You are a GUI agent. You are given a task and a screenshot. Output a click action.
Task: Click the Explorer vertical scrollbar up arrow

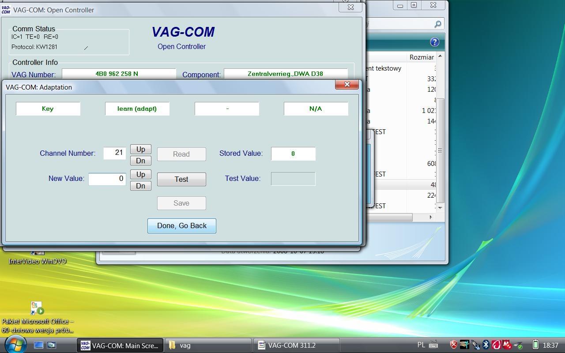440,57
